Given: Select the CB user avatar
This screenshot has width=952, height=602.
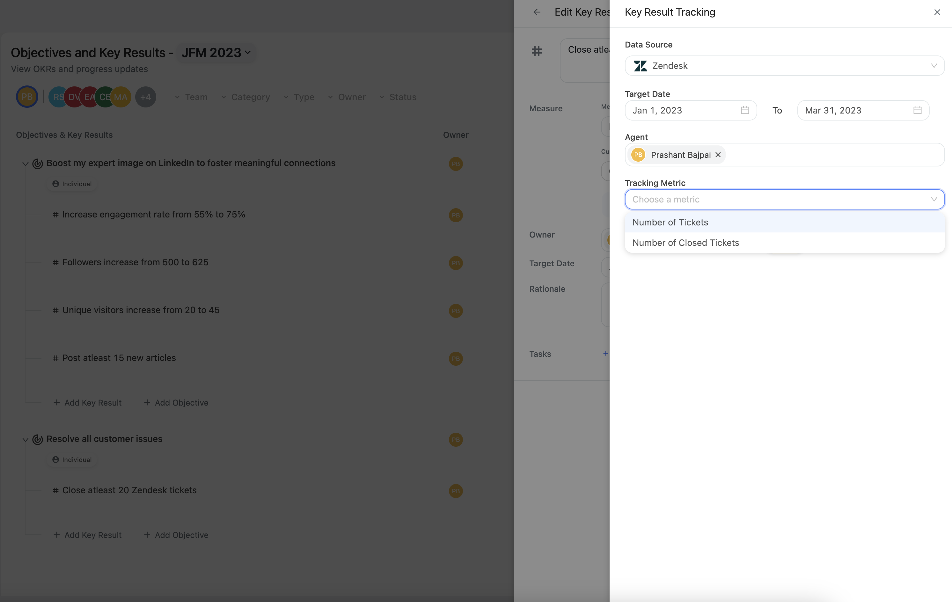Looking at the screenshot, I should (x=104, y=97).
